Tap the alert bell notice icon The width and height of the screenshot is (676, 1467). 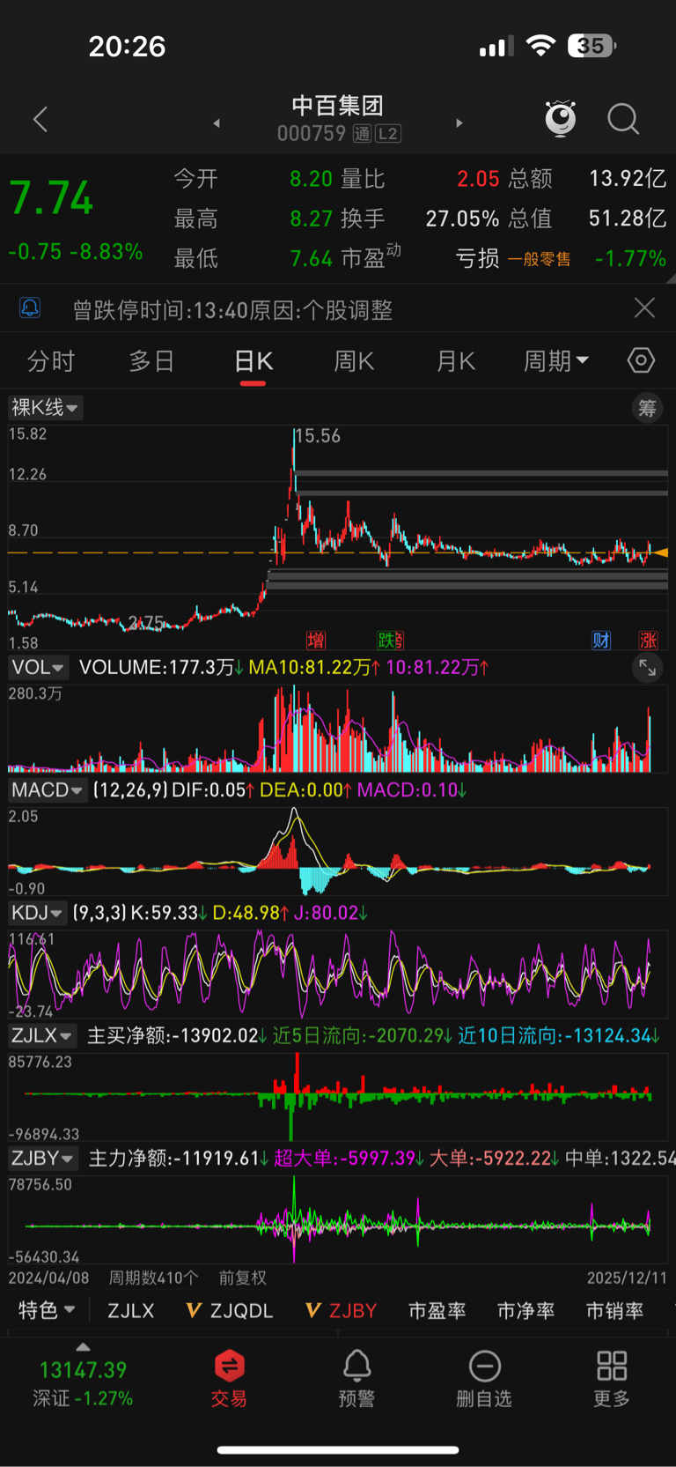point(30,307)
